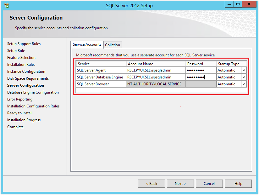The image size is (259, 195).
Task: Click the NT AUTHORITY\LOCAL SERVICE account cell
Action: click(156, 84)
